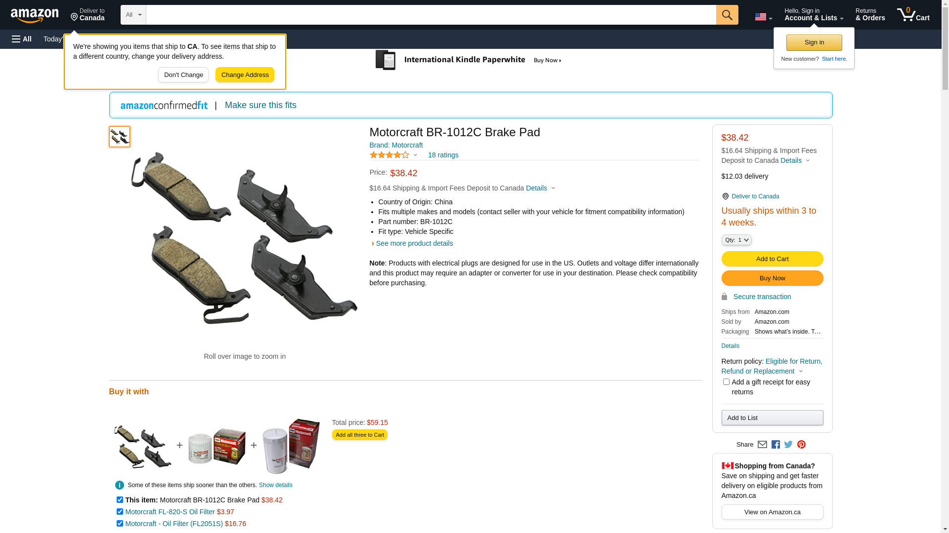949x533 pixels.
Task: Share product on Facebook
Action: tap(776, 445)
